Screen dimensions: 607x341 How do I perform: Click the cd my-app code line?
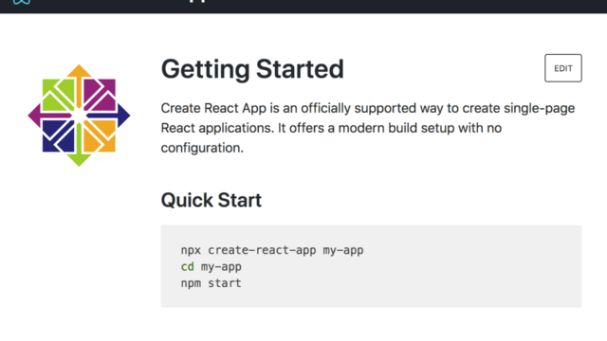tap(212, 267)
